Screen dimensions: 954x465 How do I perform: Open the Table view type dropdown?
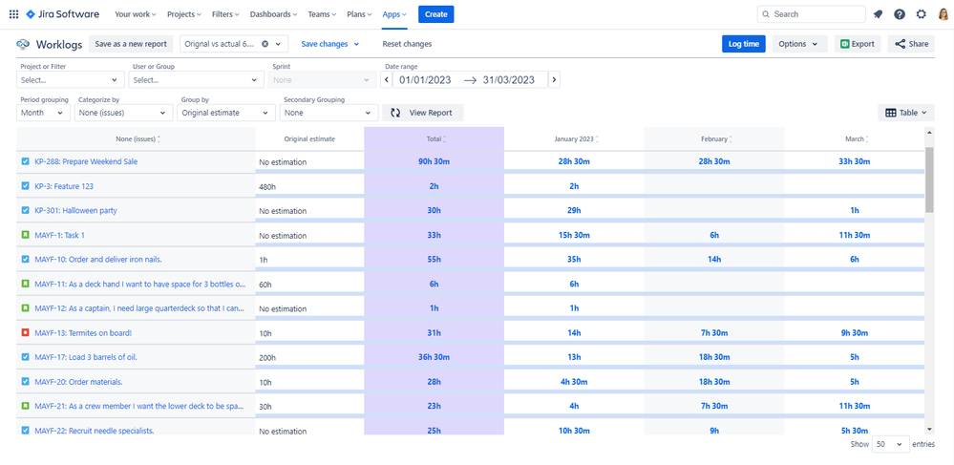906,113
